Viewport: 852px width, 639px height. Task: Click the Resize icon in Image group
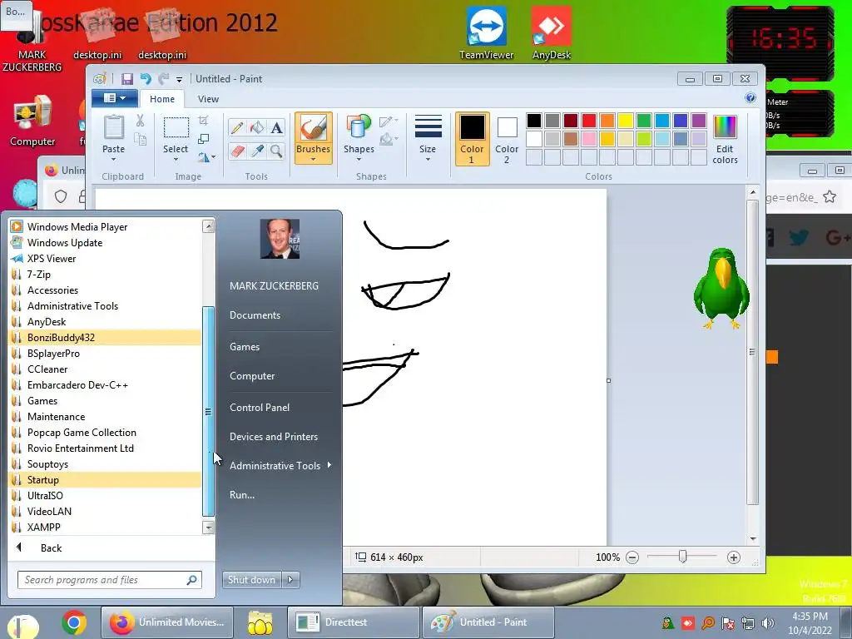[x=204, y=139]
